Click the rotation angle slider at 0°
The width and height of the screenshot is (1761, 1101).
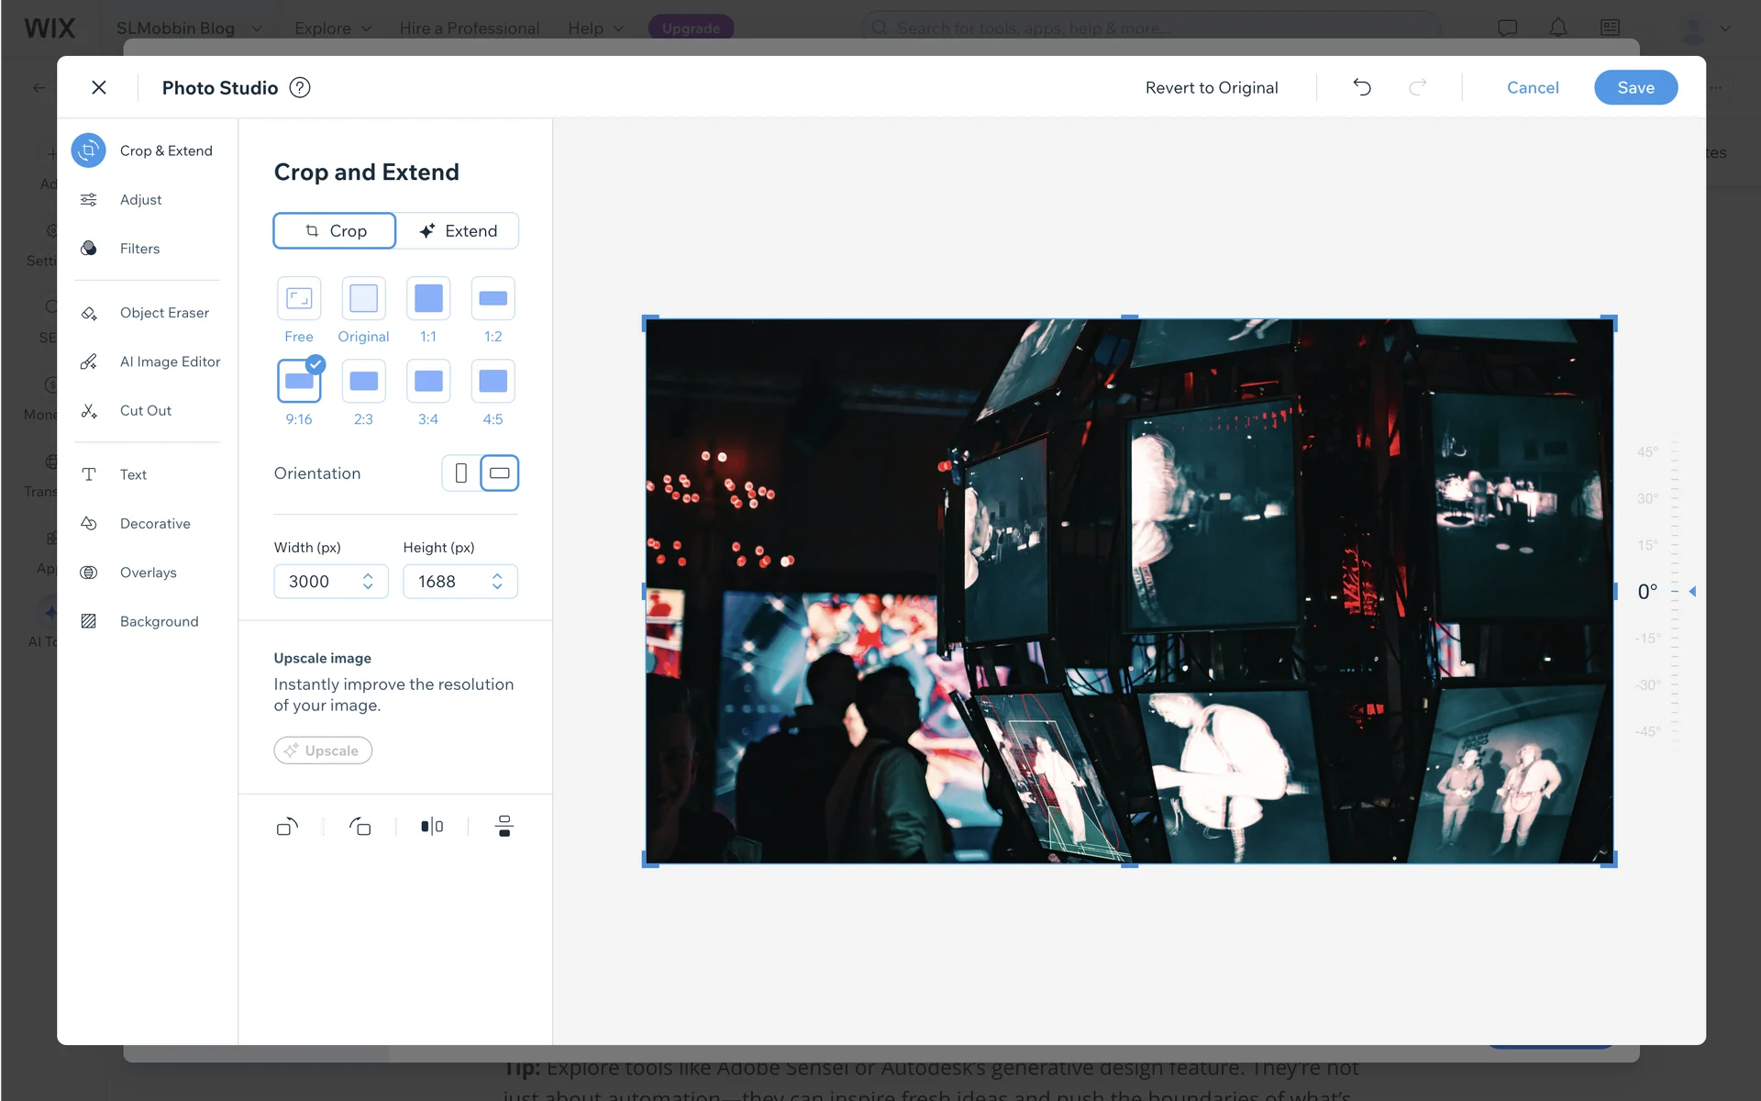point(1675,592)
